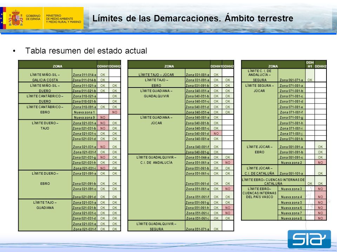Select 'Zona 031-081-a' cell

click(198, 73)
